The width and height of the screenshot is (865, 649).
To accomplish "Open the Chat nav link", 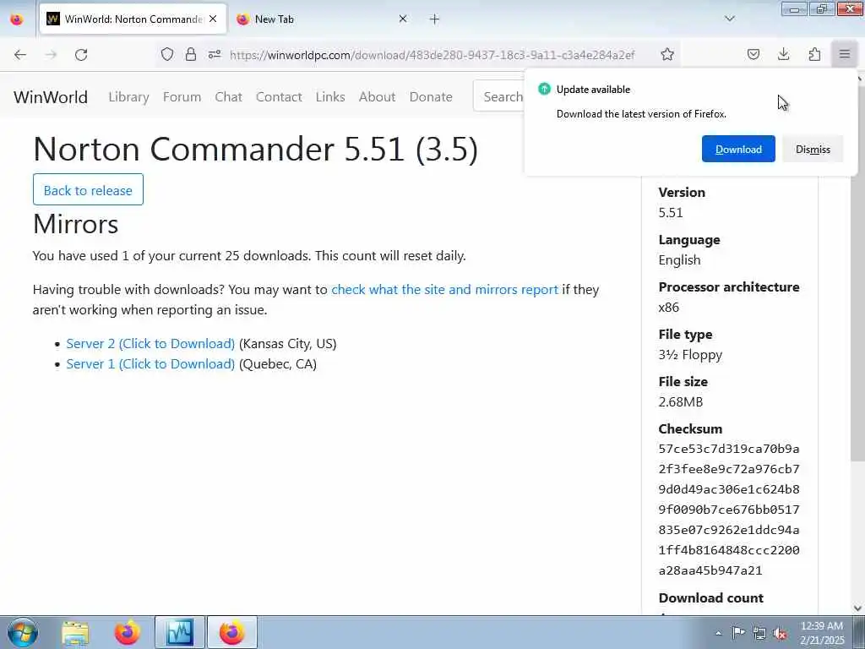I will (228, 97).
